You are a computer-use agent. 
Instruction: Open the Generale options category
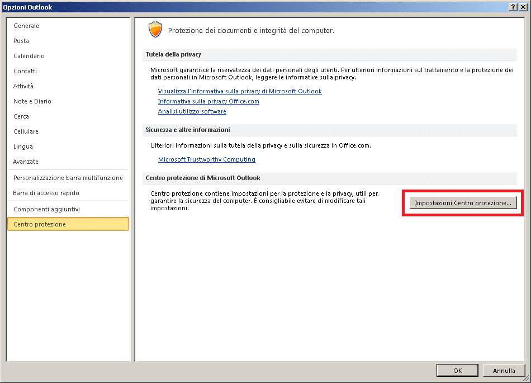click(68, 26)
